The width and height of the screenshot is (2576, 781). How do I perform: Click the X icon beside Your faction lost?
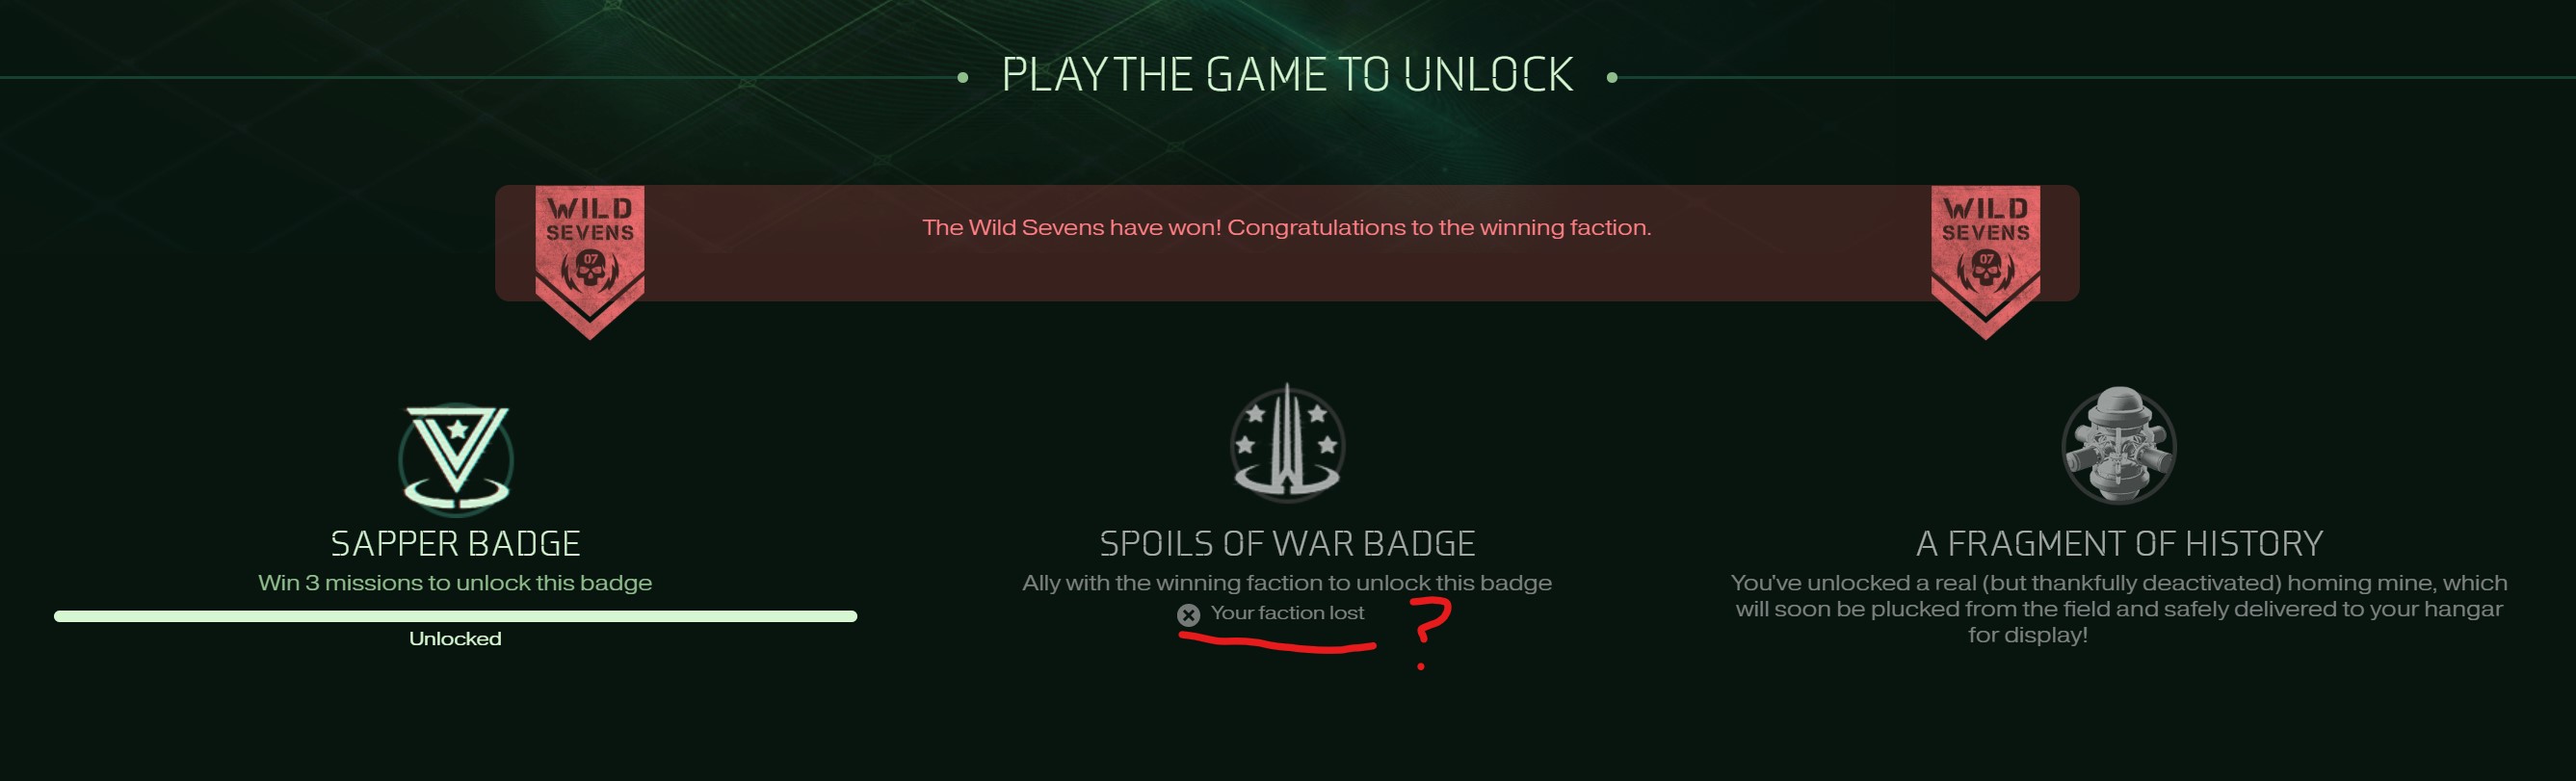[1188, 615]
